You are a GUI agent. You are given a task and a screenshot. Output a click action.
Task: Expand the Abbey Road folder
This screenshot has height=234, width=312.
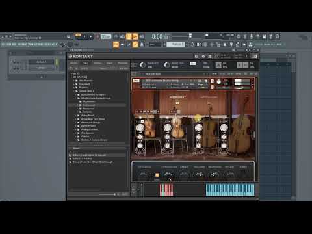(x=76, y=116)
